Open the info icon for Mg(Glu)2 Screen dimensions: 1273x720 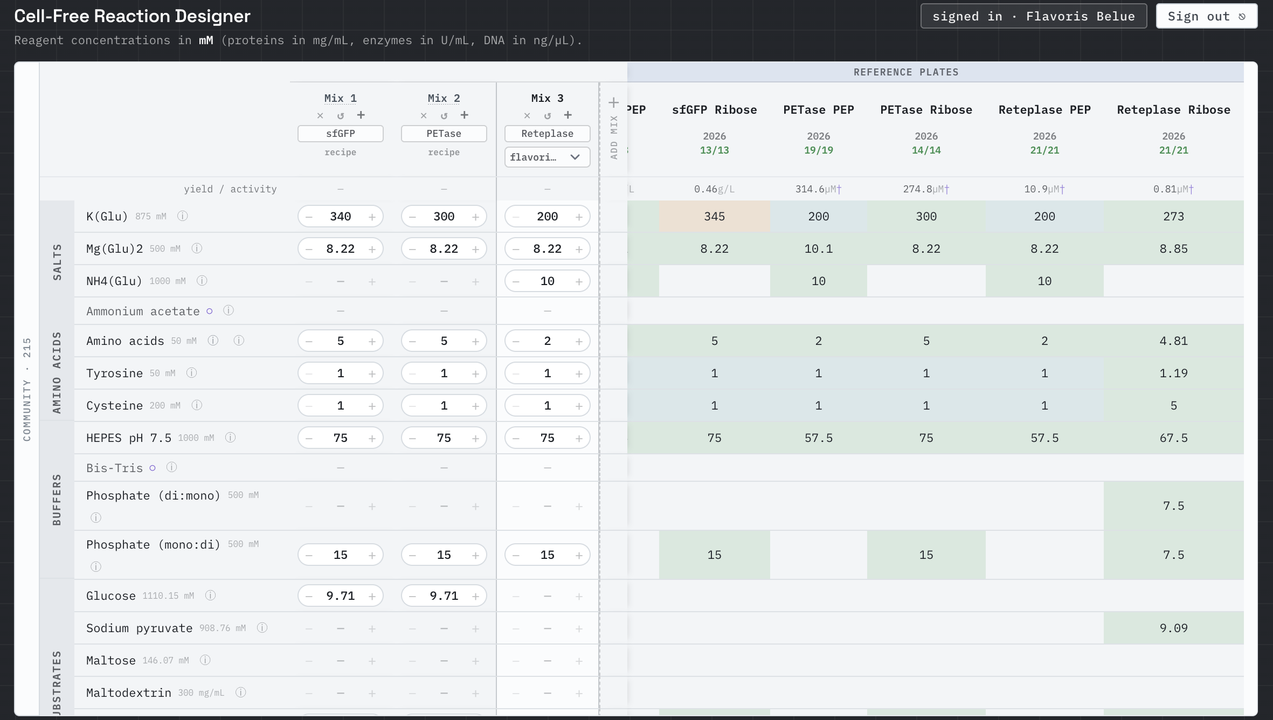tap(197, 248)
